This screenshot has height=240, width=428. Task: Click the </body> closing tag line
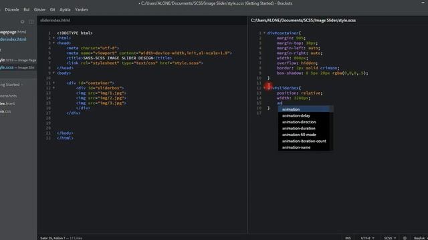65,133
